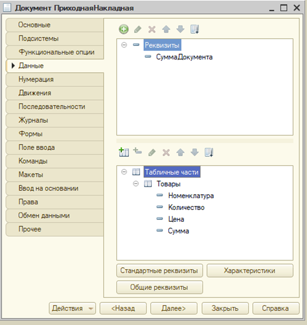
Task: Add a new tabular section icon
Action: tap(124, 152)
